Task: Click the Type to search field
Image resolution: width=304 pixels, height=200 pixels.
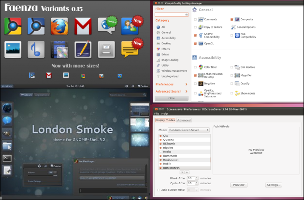Action: [128, 95]
